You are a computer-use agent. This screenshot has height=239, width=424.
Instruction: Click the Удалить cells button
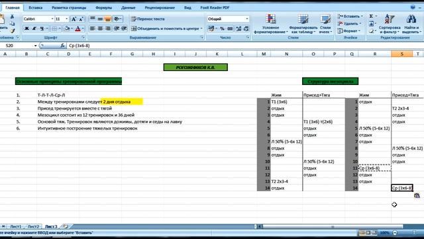349,24
